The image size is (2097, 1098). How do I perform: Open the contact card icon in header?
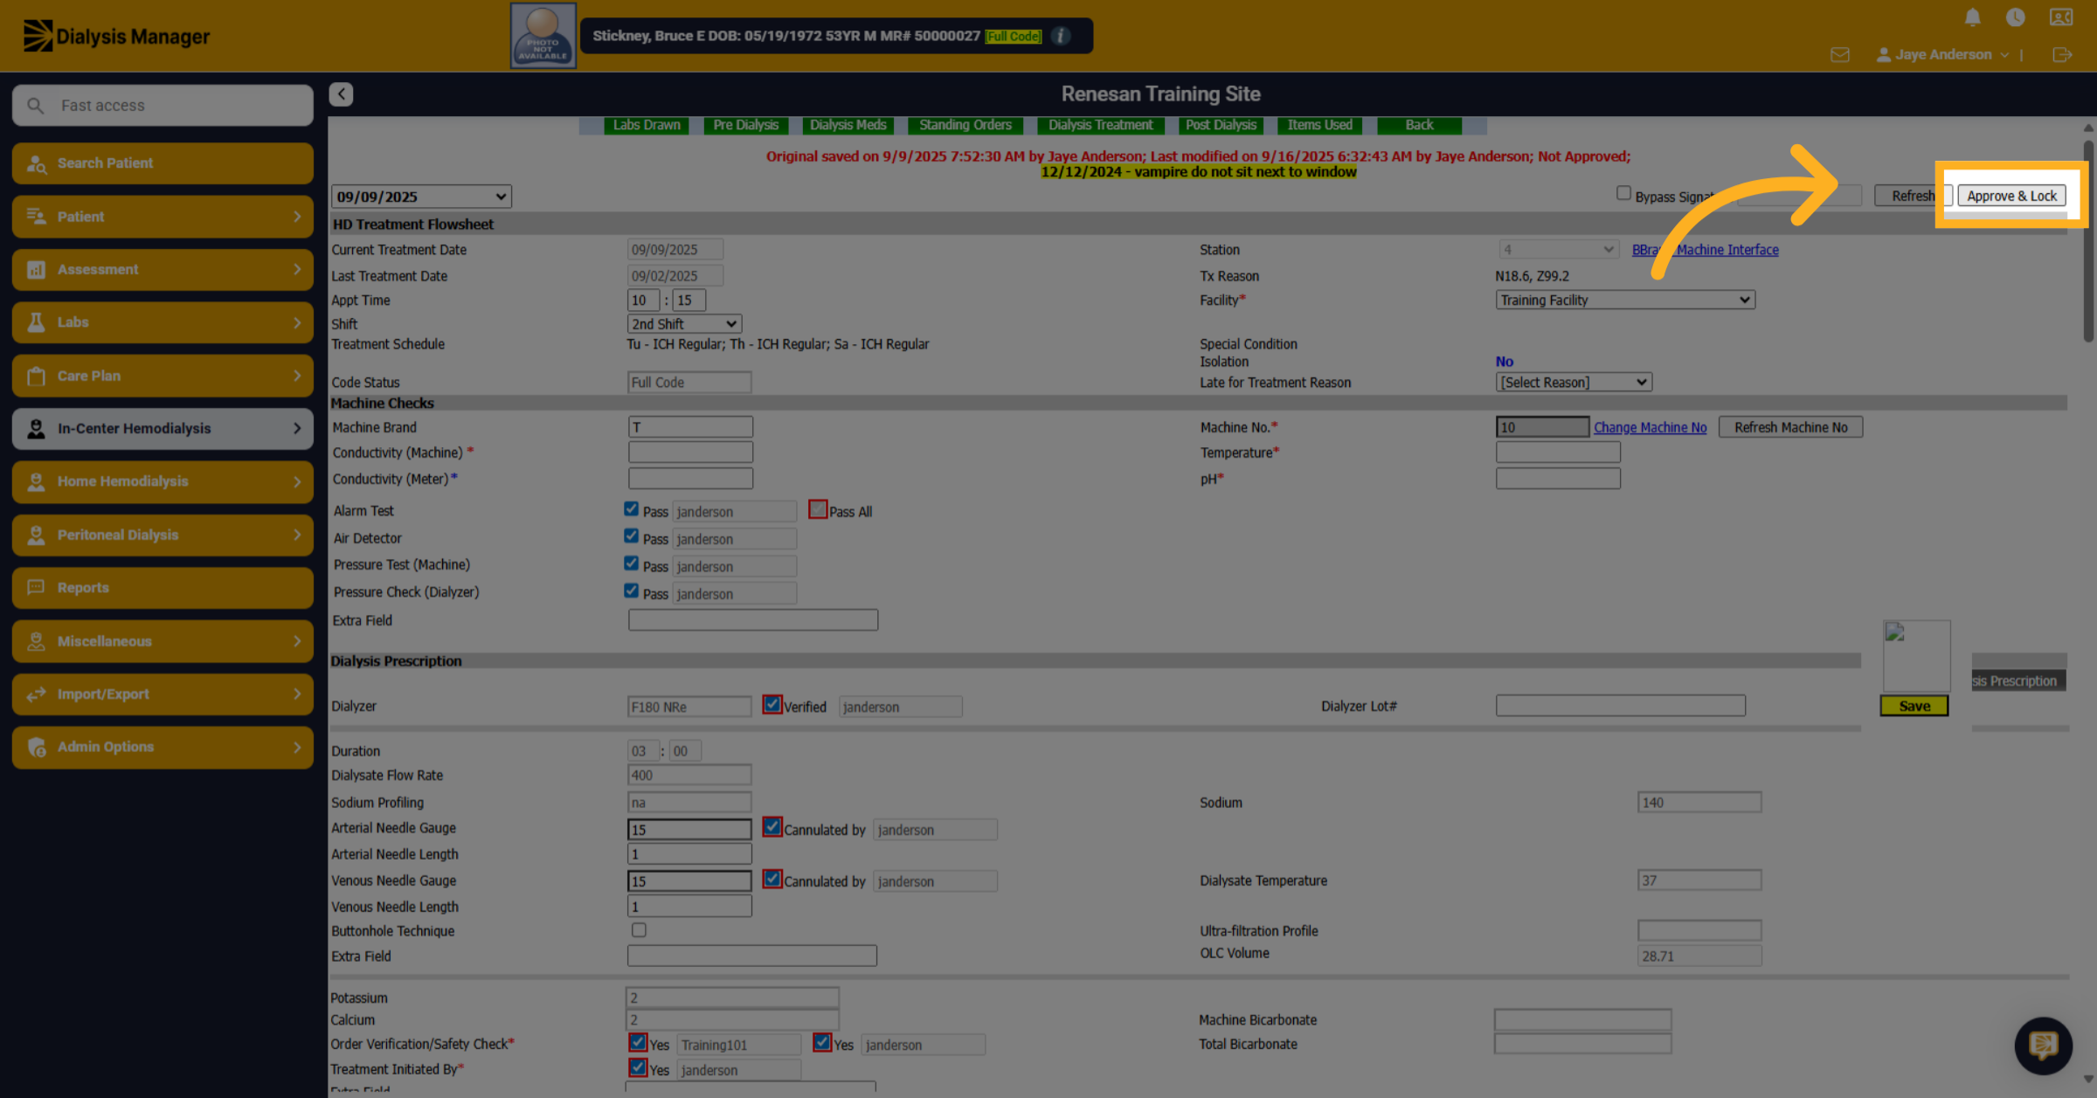(2061, 17)
